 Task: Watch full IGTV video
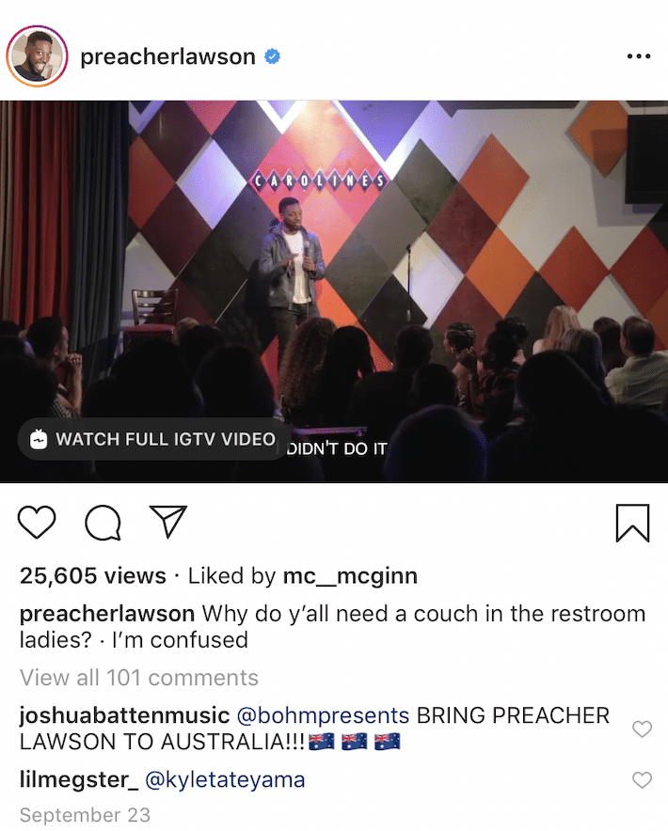coord(154,439)
